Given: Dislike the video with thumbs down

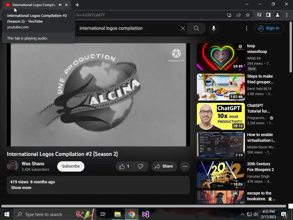Looking at the screenshot, I should [x=140, y=166].
